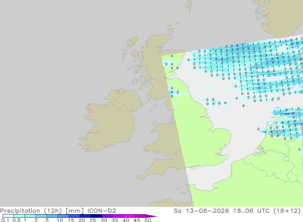Click the 45 legend scale label
Viewport: 303px width, 222px height.
tap(137, 220)
